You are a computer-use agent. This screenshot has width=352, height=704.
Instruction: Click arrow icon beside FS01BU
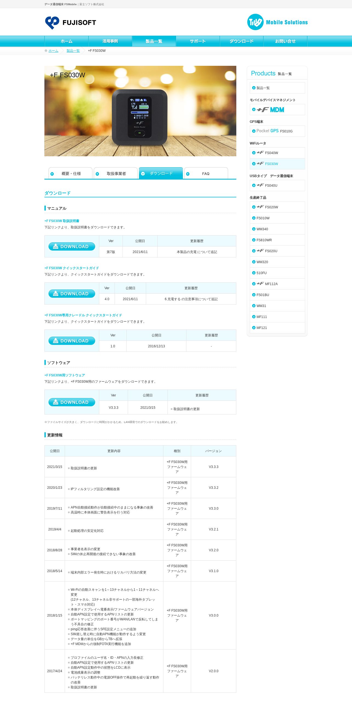(x=254, y=295)
